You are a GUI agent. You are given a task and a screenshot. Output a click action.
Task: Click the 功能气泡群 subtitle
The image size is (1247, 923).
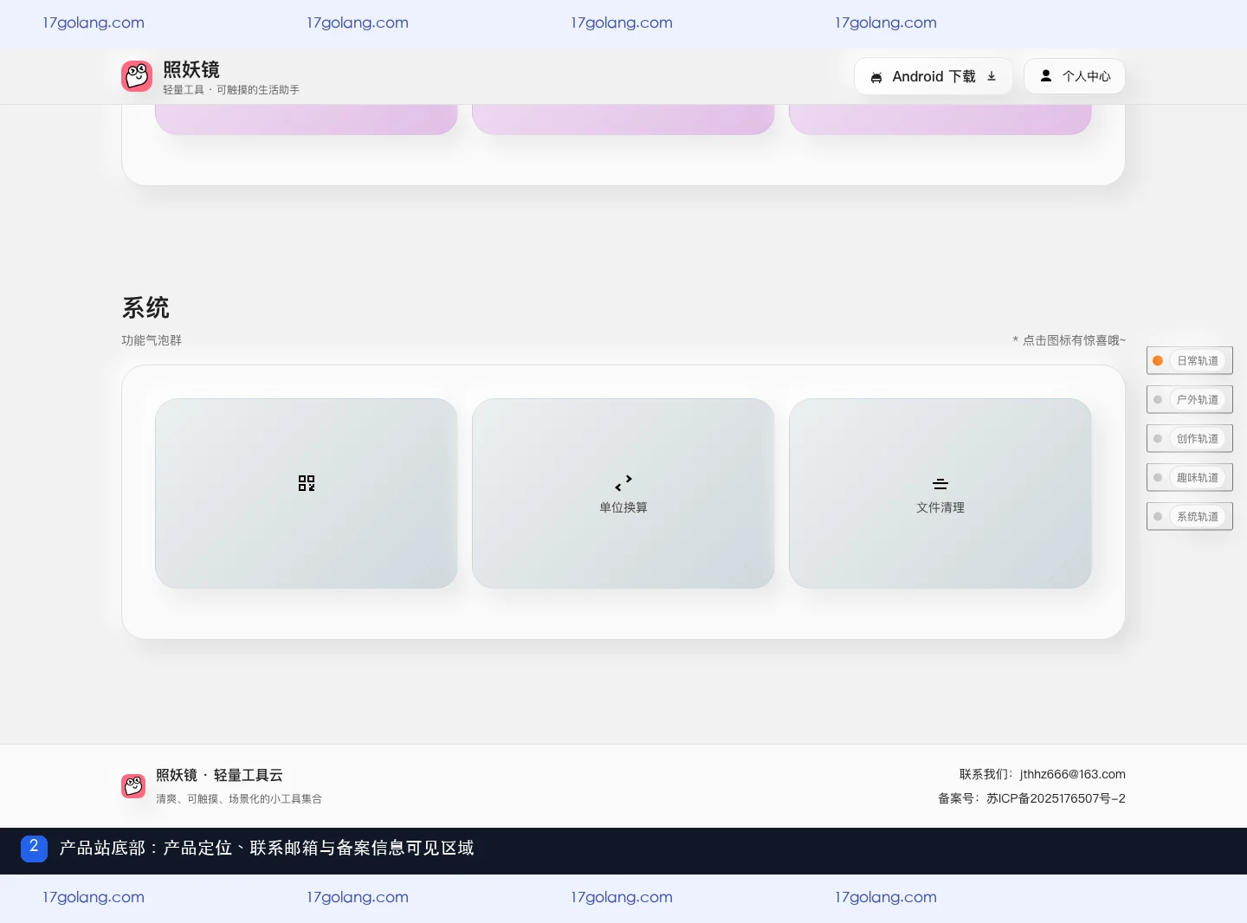point(152,340)
